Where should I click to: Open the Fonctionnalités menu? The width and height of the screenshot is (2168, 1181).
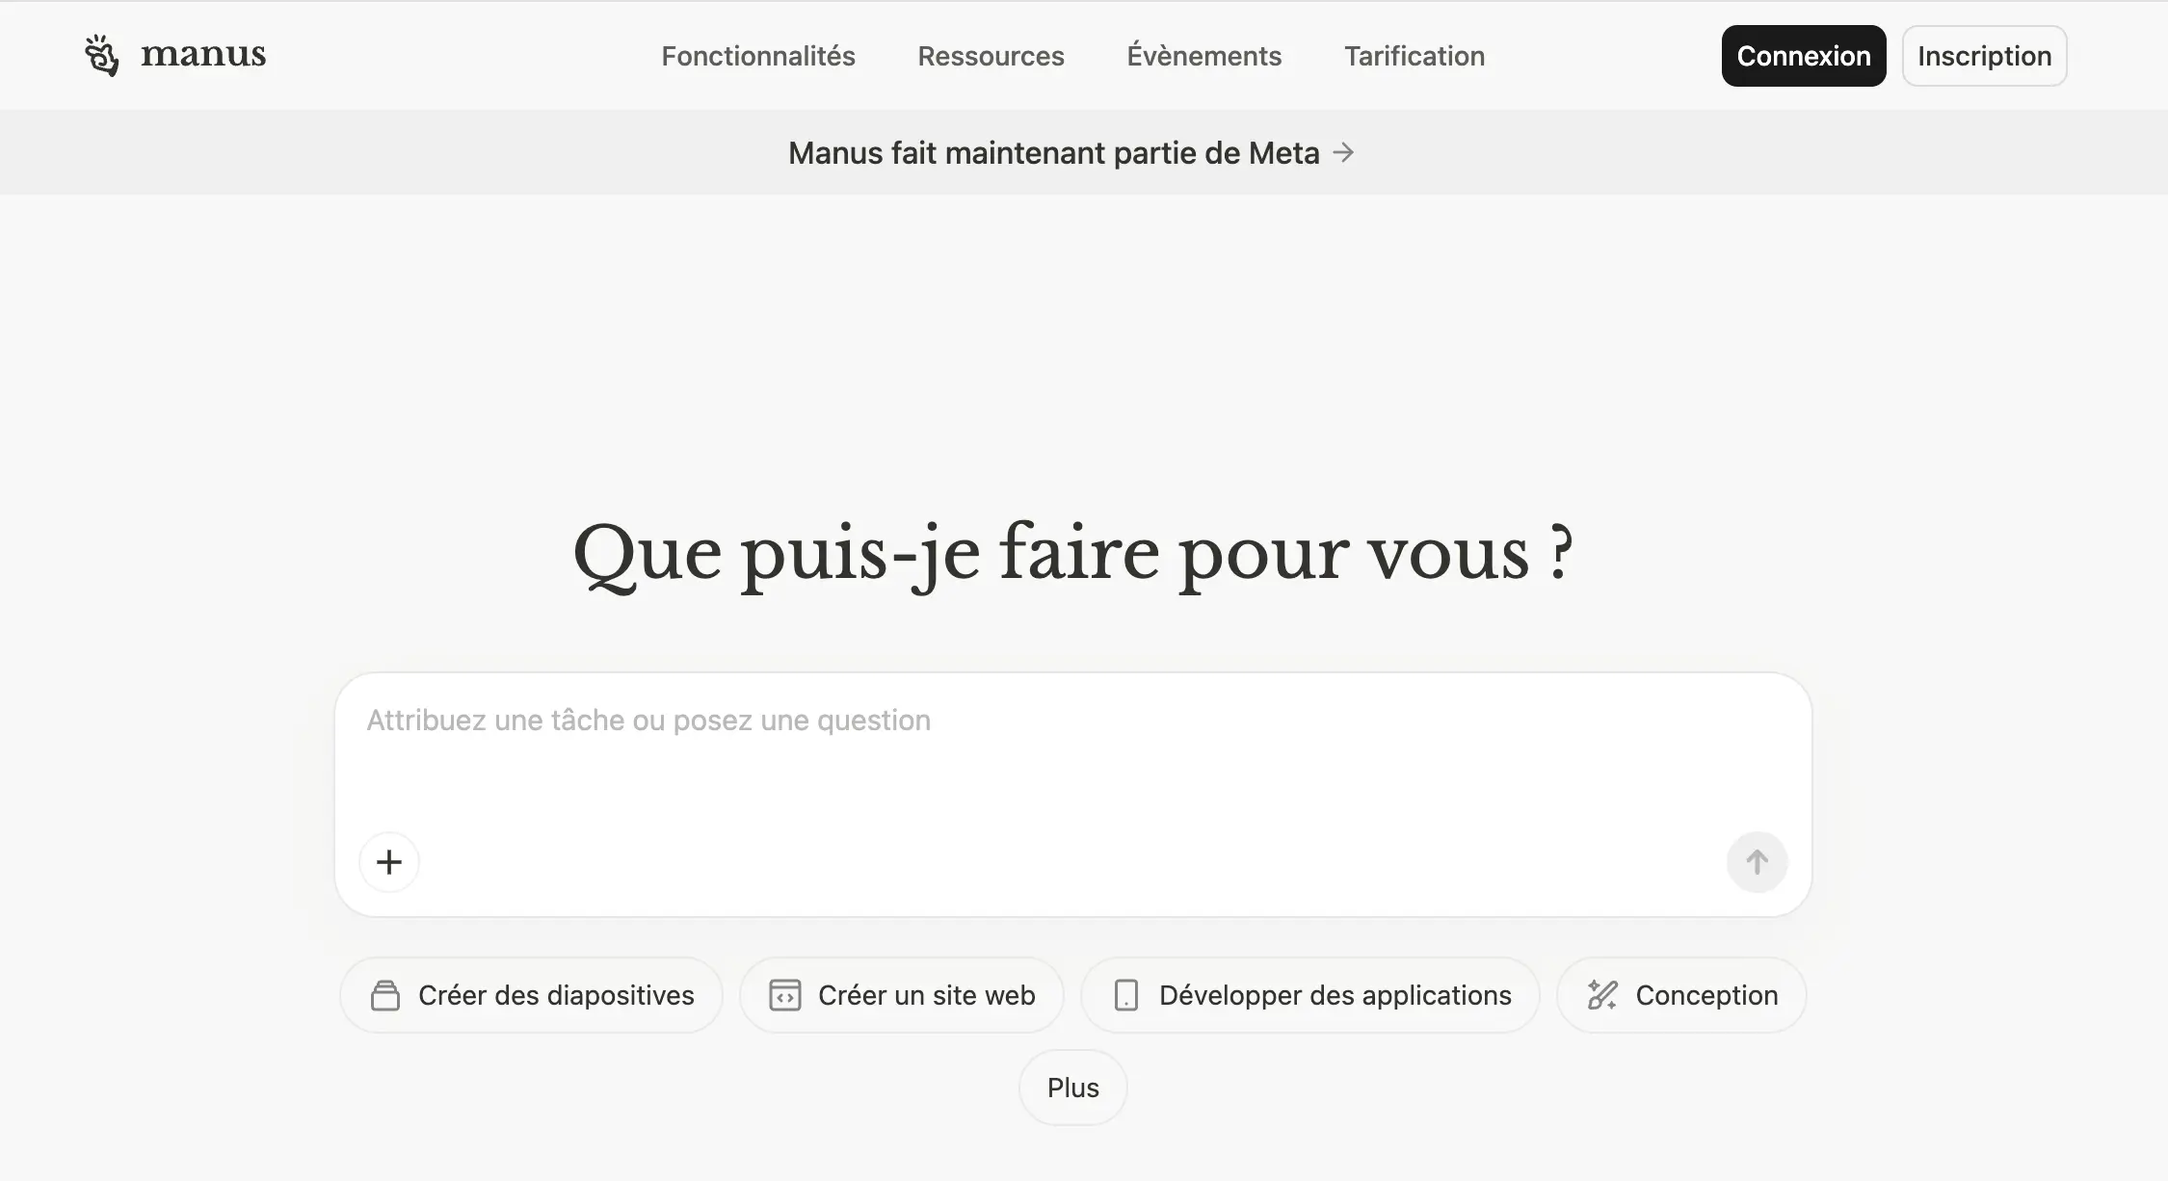click(758, 56)
